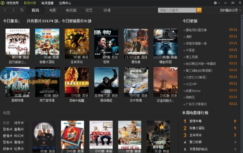Switch to the 电视剧 tab
The image size is (243, 153).
(71, 10)
